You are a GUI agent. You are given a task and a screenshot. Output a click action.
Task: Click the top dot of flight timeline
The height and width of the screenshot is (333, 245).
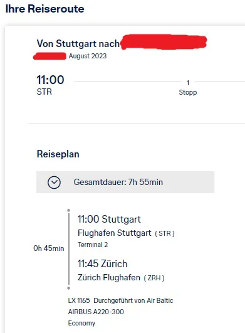click(x=68, y=211)
